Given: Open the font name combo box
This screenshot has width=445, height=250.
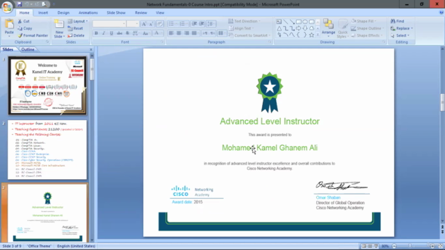Looking at the screenshot, I should [109, 24].
